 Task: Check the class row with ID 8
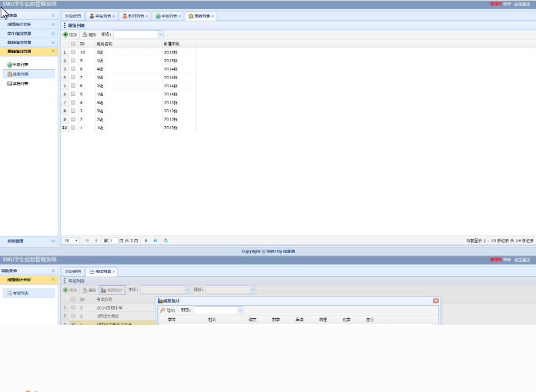pos(73,68)
